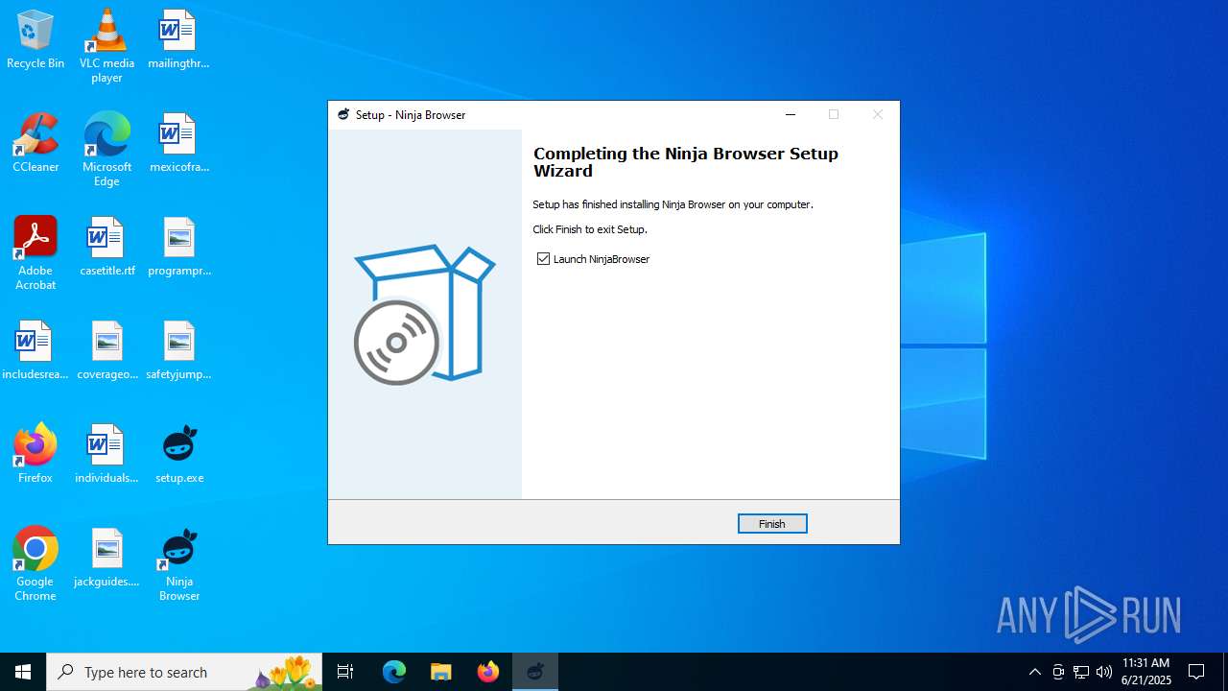Viewport: 1228px width, 691px height.
Task: Click the Ninja Browser setup taskbar button
Action: pyautogui.click(x=535, y=672)
